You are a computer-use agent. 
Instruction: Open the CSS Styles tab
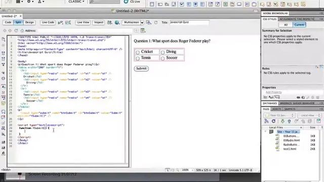(x=269, y=19)
